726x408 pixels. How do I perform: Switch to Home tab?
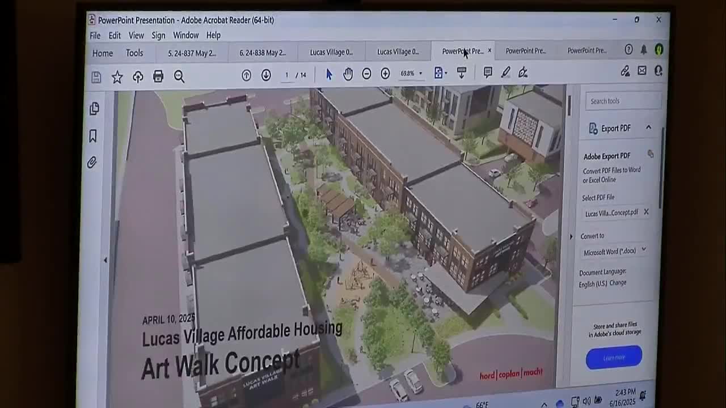pyautogui.click(x=103, y=53)
